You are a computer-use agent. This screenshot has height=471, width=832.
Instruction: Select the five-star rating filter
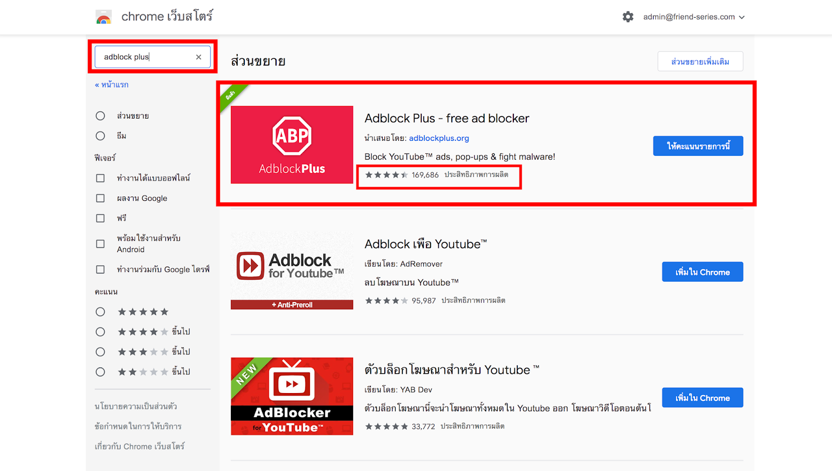(100, 312)
